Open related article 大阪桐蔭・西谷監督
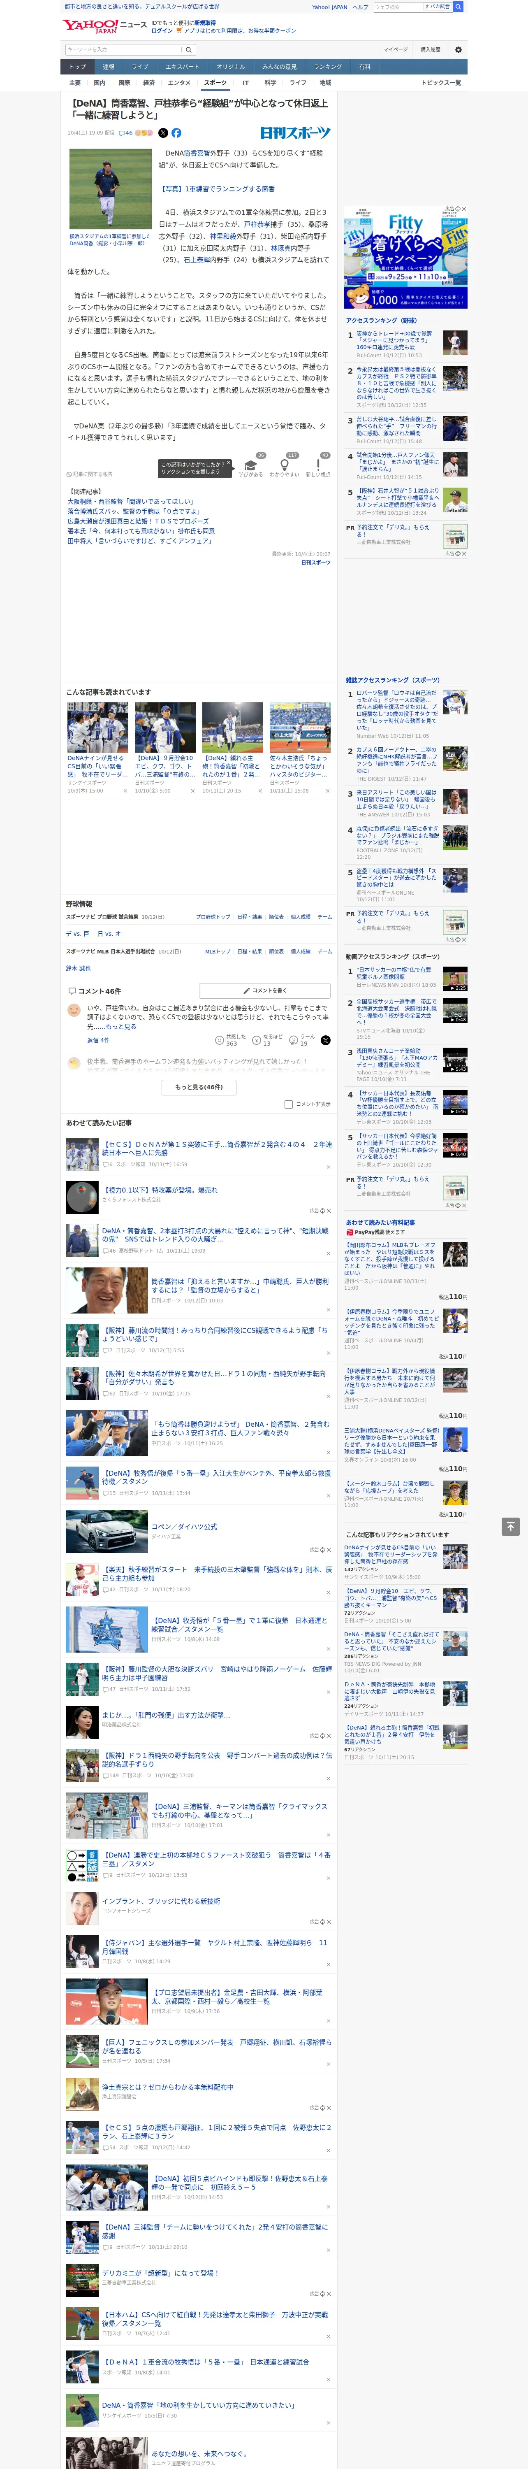Image resolution: width=528 pixels, height=2469 pixels. tap(130, 501)
